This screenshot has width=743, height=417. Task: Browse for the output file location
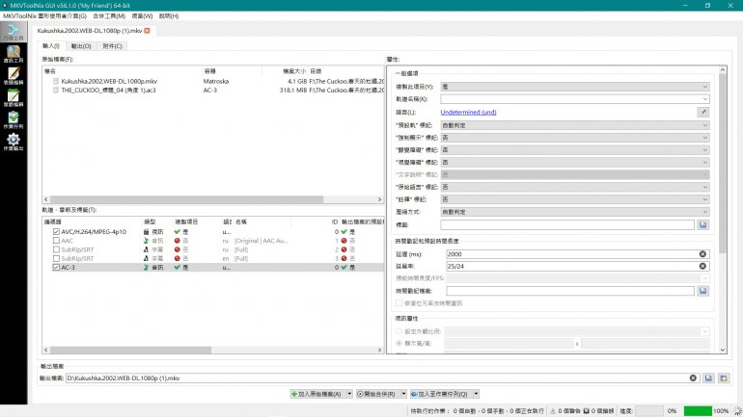click(x=708, y=378)
